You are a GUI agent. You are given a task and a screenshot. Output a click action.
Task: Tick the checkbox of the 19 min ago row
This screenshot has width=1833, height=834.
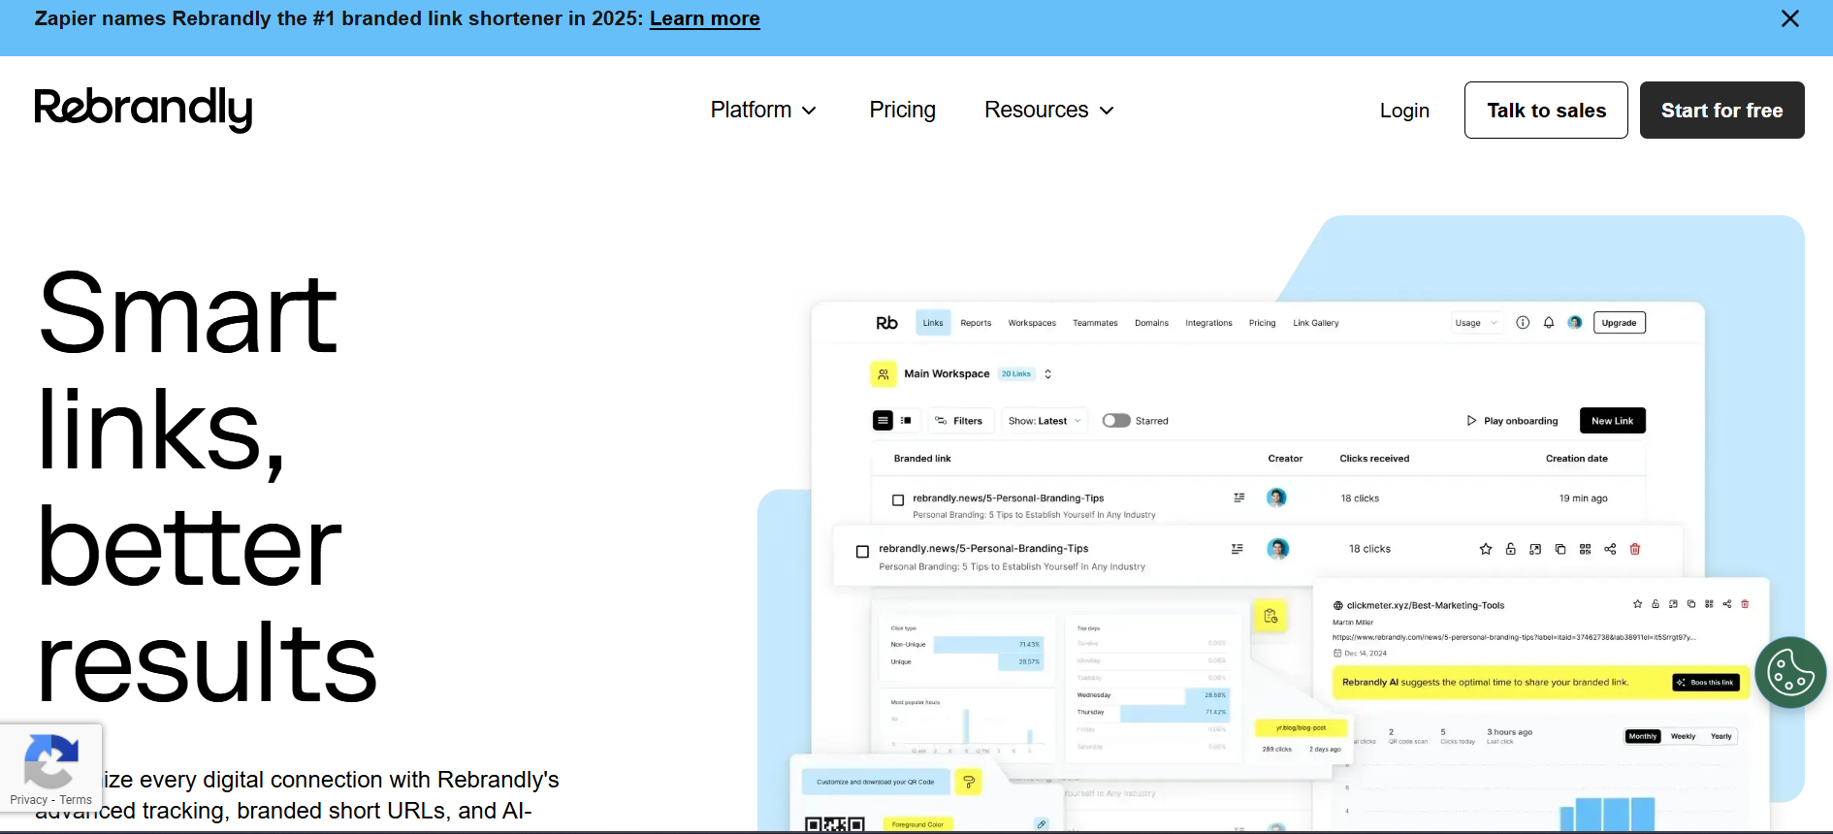point(898,500)
